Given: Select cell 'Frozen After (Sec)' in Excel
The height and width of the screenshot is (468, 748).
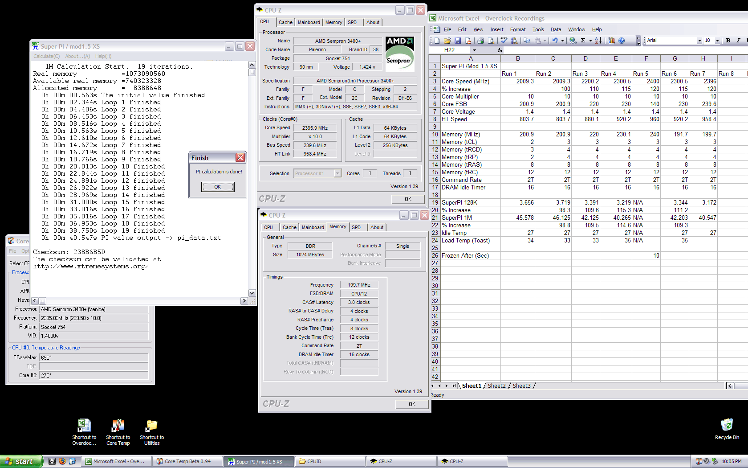Looking at the screenshot, I should [471, 255].
